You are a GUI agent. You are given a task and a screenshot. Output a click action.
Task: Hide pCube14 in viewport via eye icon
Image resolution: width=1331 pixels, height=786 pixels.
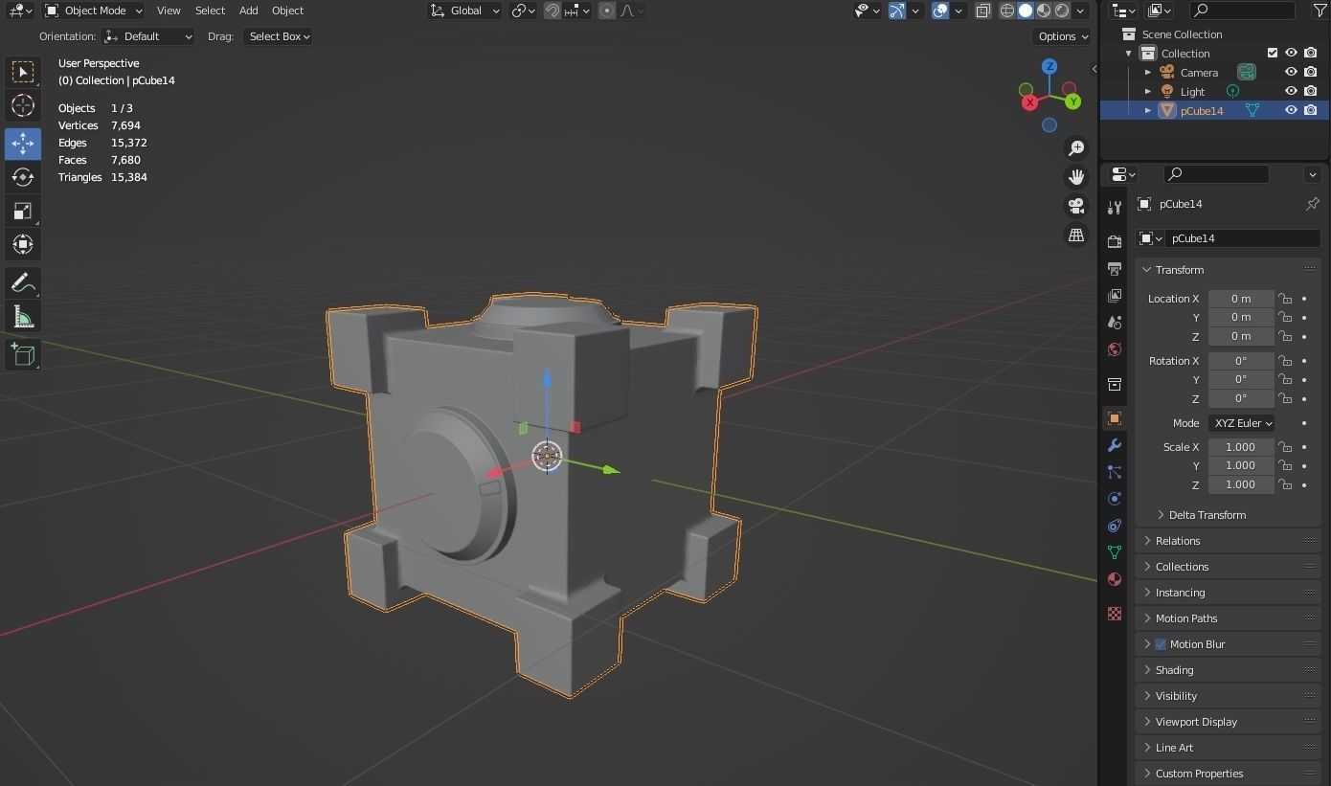coord(1291,110)
